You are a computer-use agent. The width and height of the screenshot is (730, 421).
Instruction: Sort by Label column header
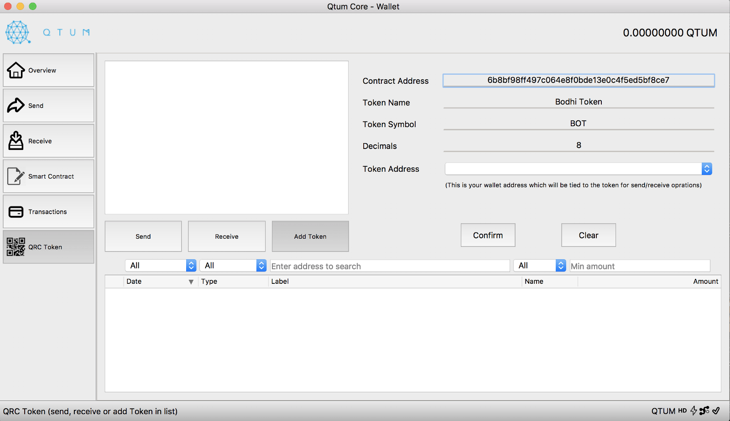click(395, 282)
